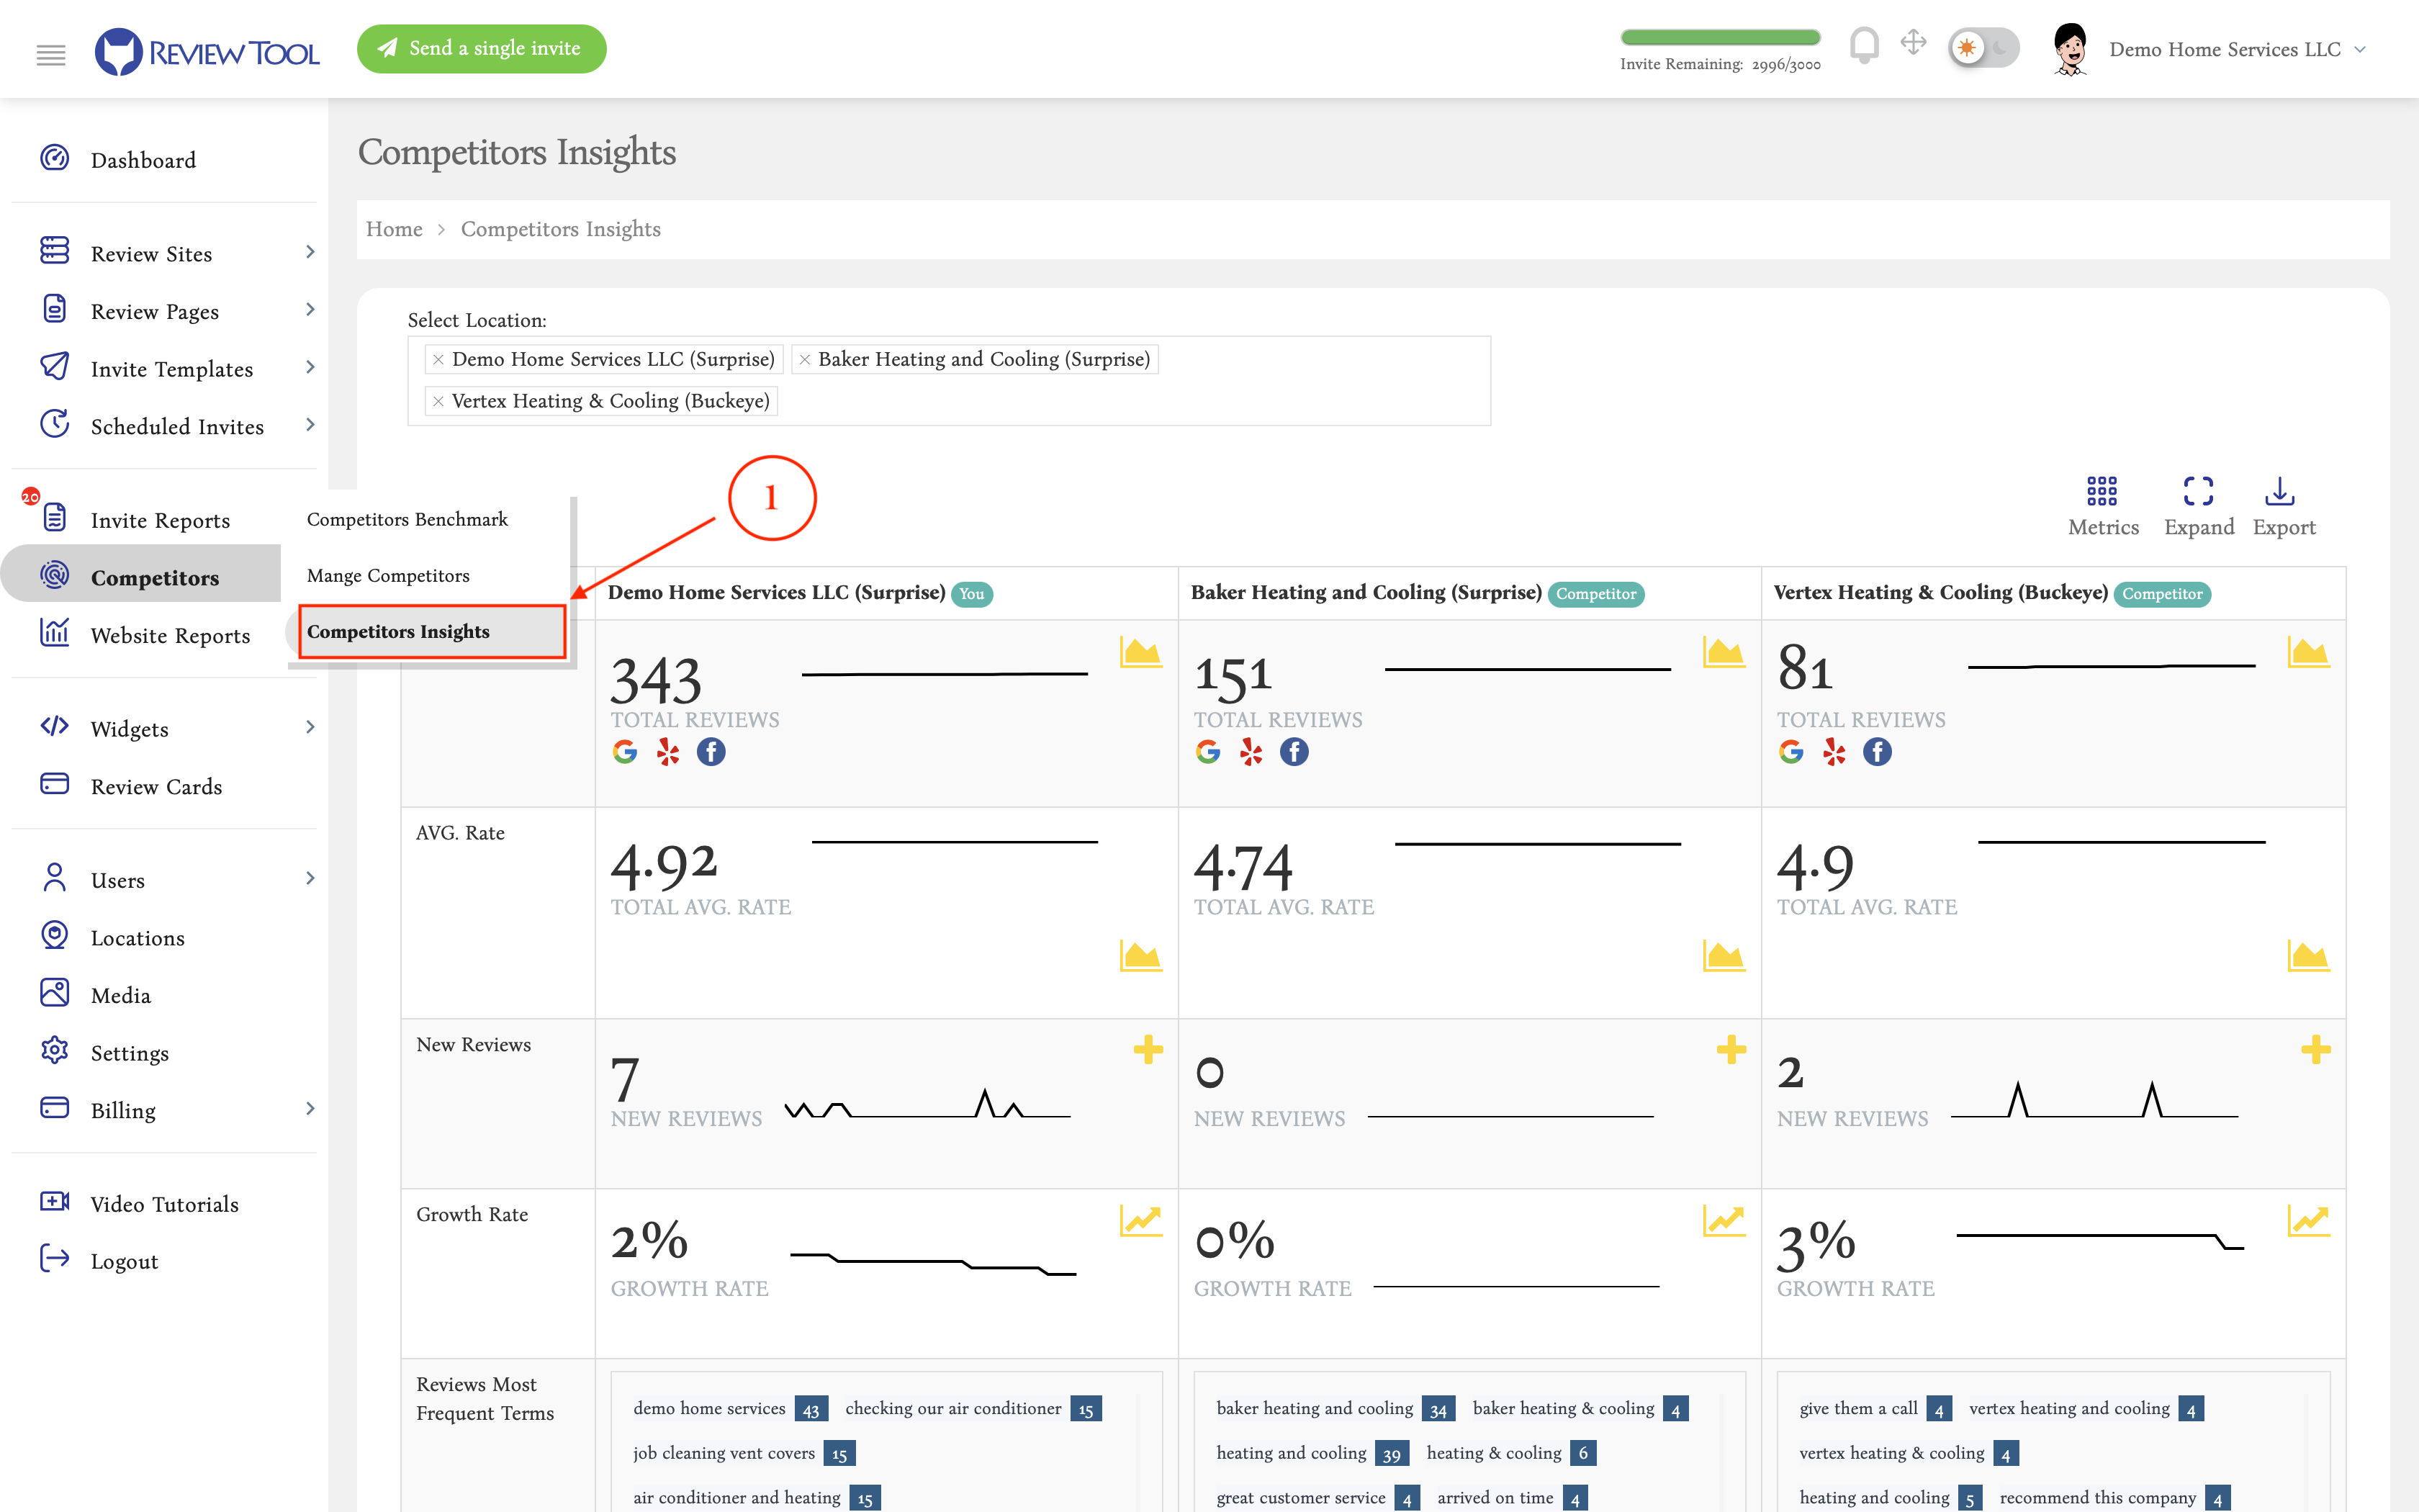Open growth rate trend icon for 0%

coord(1724,1220)
